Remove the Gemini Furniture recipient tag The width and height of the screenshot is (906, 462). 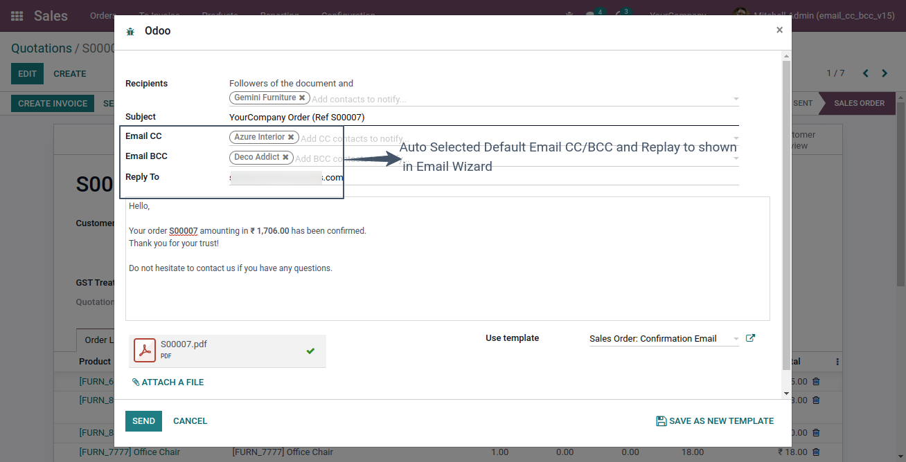click(x=302, y=98)
